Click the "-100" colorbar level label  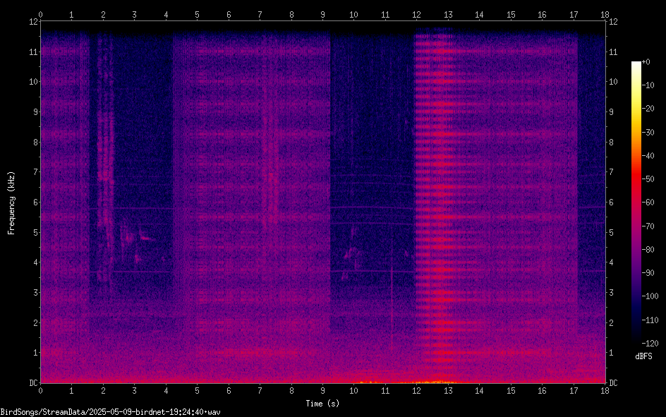[x=650, y=296]
